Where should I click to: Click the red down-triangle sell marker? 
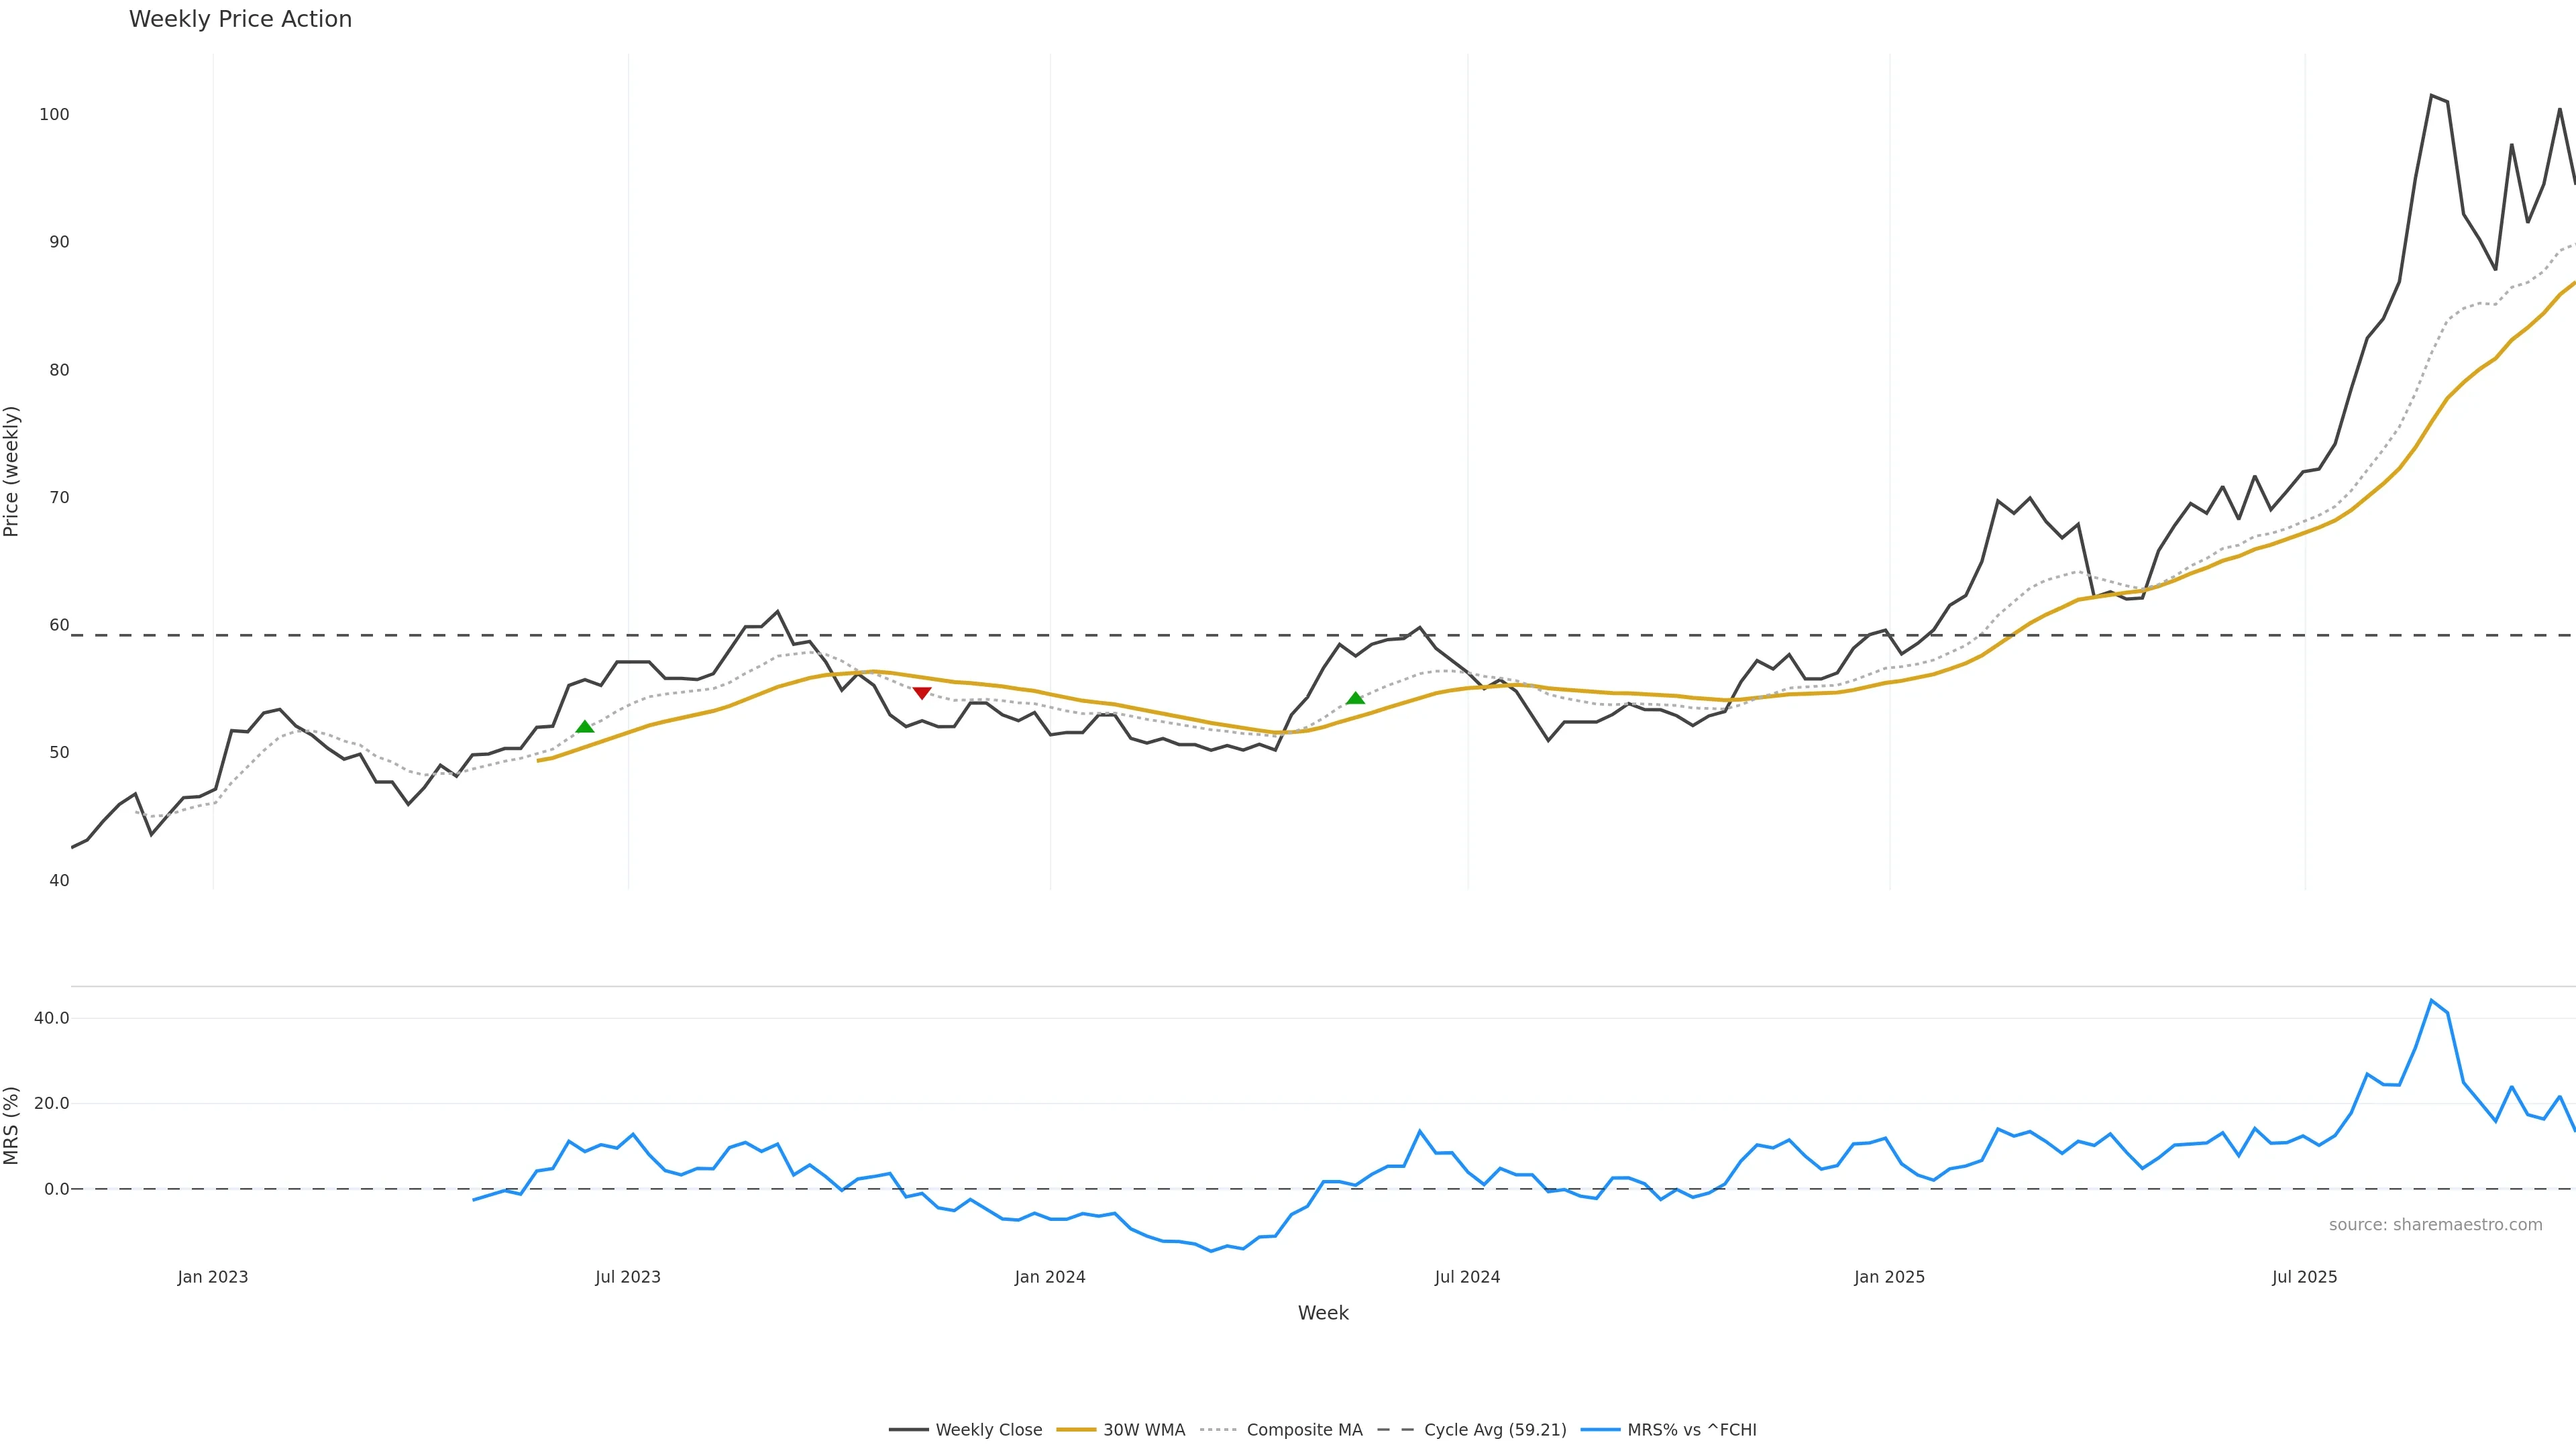pos(922,693)
